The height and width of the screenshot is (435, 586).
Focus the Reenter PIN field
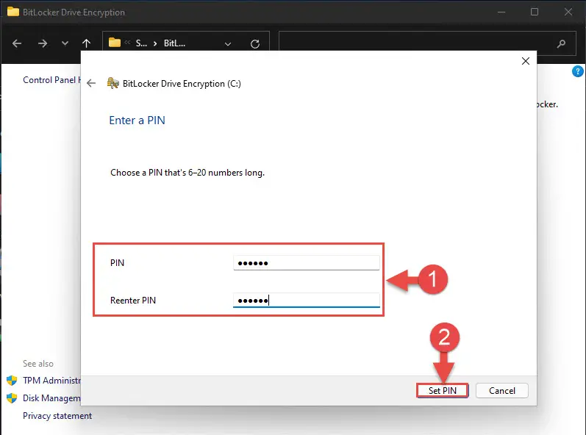pyautogui.click(x=307, y=301)
